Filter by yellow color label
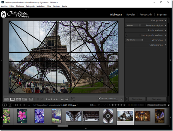173x131 pixels. coord(132,105)
